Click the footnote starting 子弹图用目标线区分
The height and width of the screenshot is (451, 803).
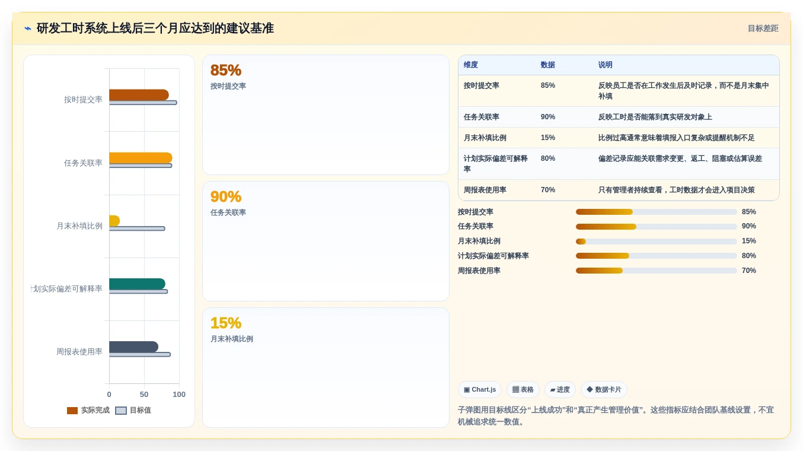pos(616,416)
